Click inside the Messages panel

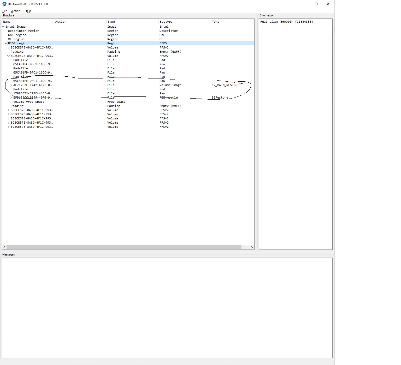click(x=167, y=308)
